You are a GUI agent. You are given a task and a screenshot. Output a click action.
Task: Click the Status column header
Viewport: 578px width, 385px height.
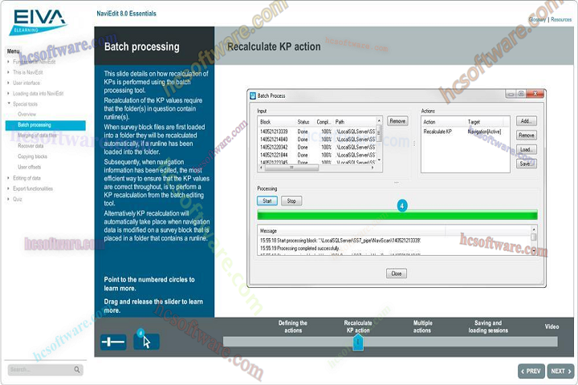coord(303,122)
